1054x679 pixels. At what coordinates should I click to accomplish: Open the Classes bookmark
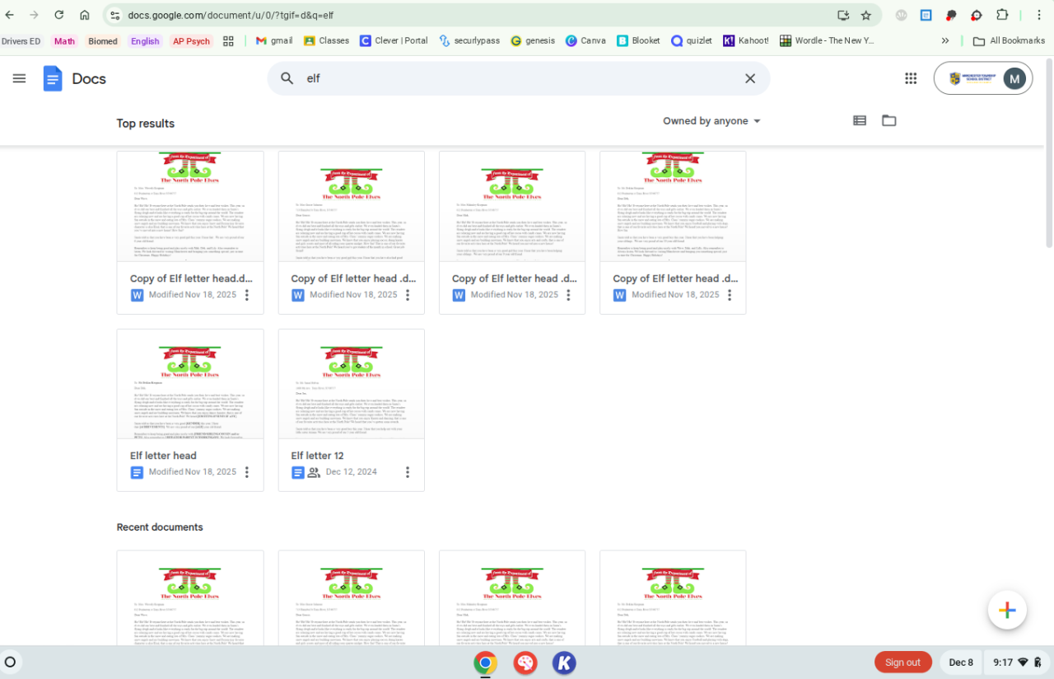click(326, 41)
